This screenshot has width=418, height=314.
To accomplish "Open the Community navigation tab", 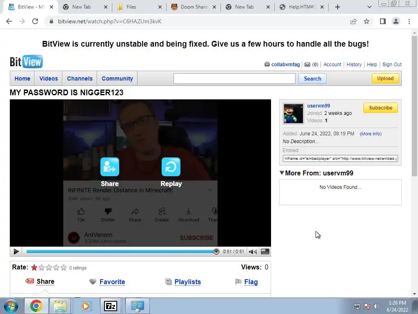I will (x=117, y=78).
